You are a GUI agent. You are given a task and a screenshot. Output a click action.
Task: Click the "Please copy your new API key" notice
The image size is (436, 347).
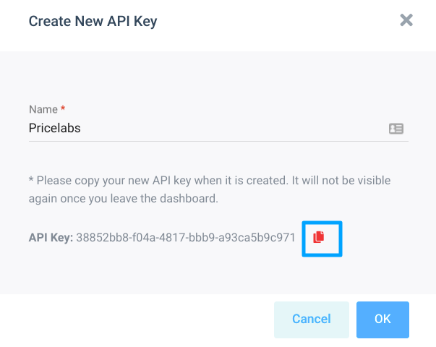click(x=210, y=189)
